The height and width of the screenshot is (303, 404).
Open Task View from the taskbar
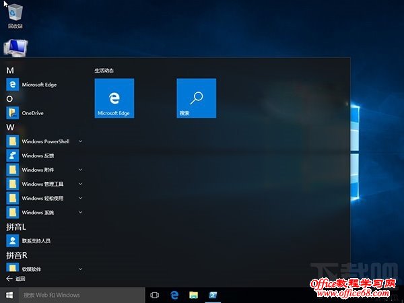[154, 295]
